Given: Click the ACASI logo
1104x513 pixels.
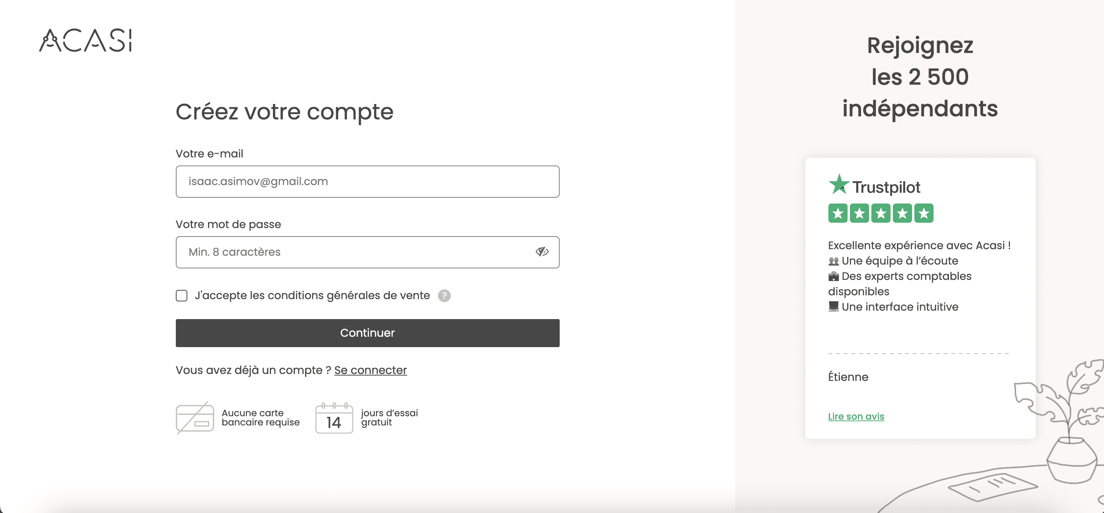Looking at the screenshot, I should point(86,40).
